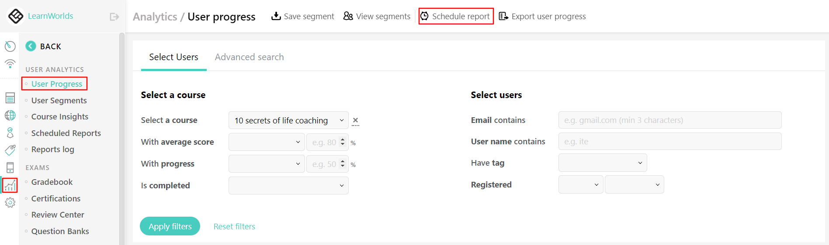Click the price tag icon in sidebar
Viewport: 829px width, 245px height.
pyautogui.click(x=10, y=150)
